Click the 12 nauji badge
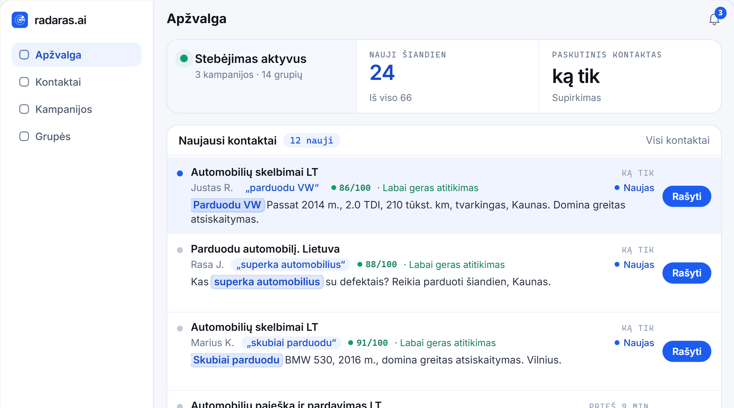 [x=312, y=140]
